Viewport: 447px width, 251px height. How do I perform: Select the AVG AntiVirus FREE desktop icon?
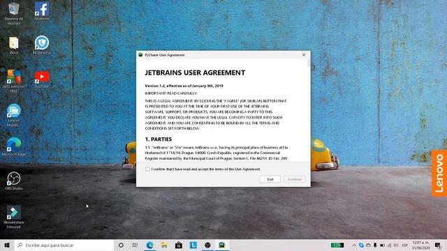click(14, 81)
